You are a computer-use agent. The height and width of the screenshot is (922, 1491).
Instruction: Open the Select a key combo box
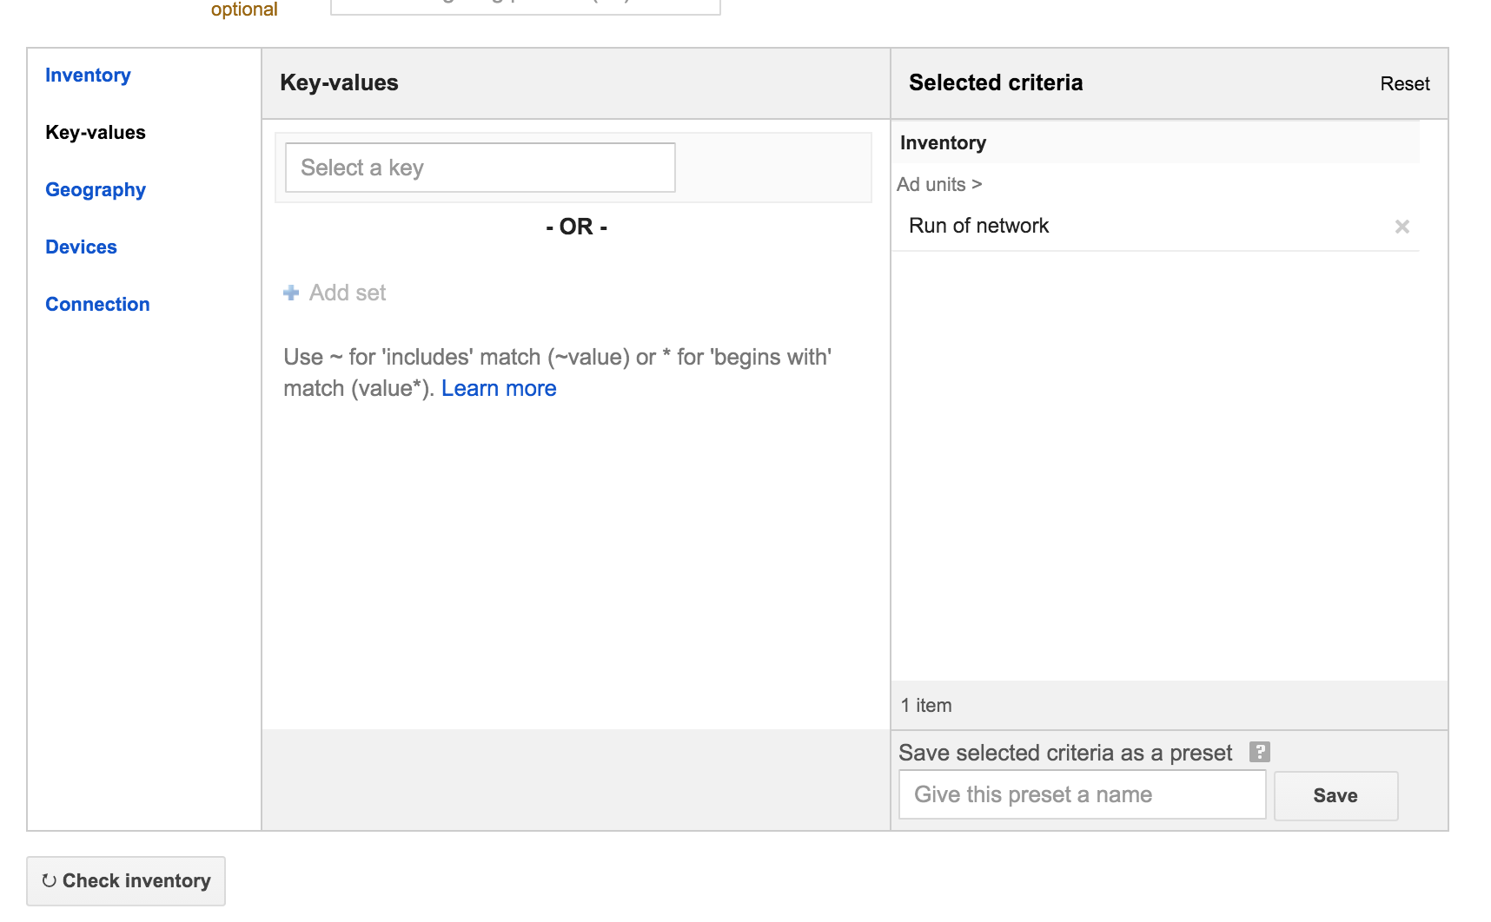480,168
